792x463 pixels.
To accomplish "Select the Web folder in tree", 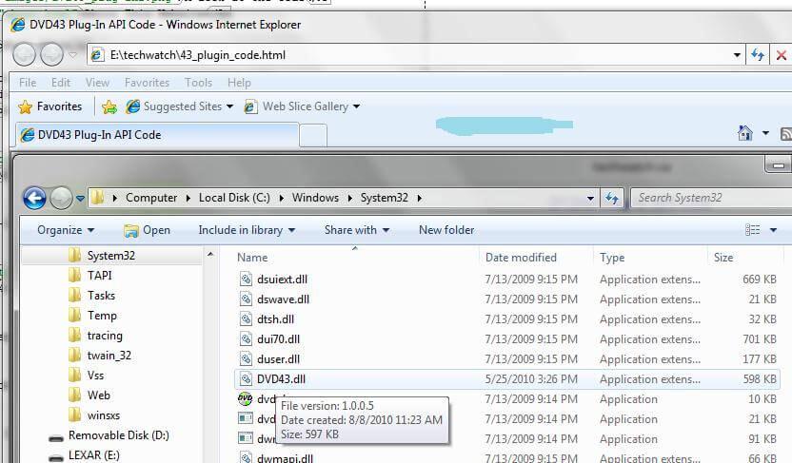I will 98,395.
